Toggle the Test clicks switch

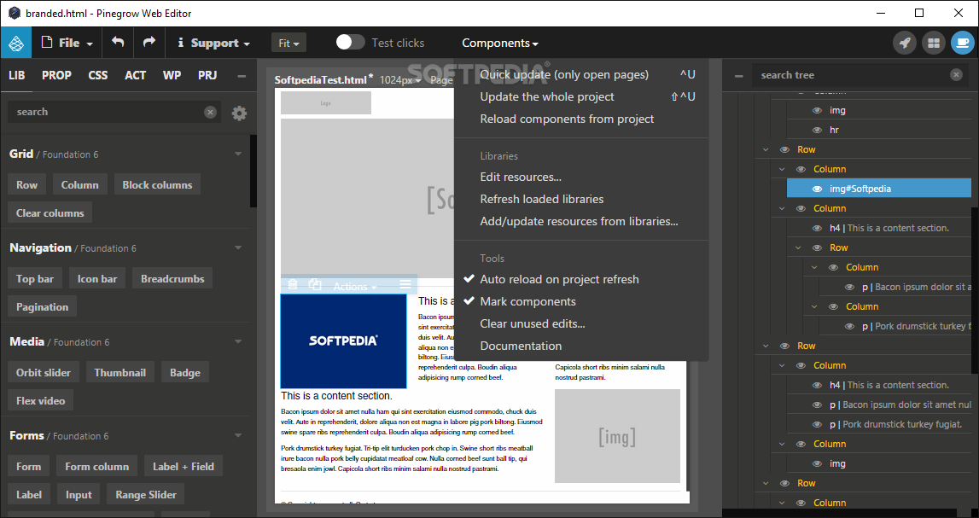(x=350, y=43)
